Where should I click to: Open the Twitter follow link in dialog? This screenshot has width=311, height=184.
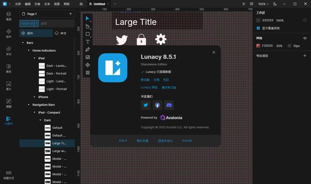coord(146,105)
